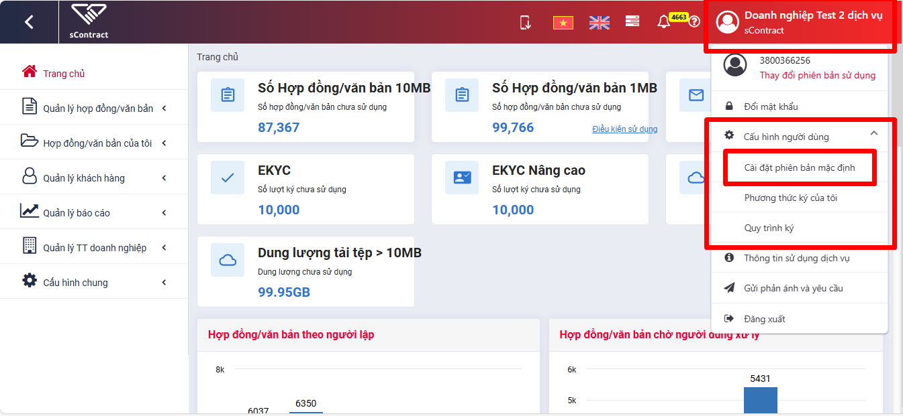
Task: Select Quy trình ký menu entry
Action: coord(800,228)
